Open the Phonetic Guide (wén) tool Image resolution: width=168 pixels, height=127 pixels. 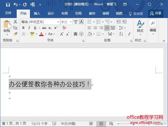pyautogui.click(x=76, y=22)
